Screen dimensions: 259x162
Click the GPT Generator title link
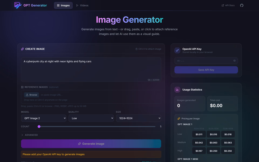pos(35,5)
